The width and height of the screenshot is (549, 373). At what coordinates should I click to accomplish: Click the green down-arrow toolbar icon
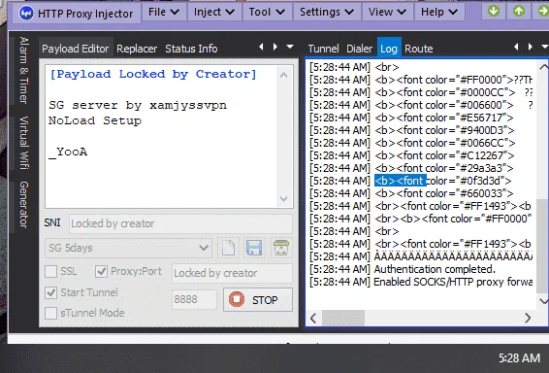click(x=494, y=12)
